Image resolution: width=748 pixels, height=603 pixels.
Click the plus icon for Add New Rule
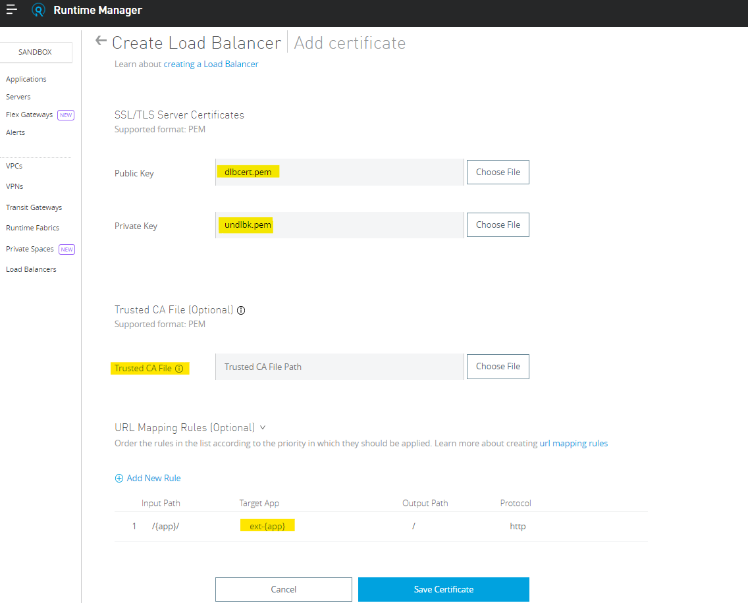click(x=119, y=479)
